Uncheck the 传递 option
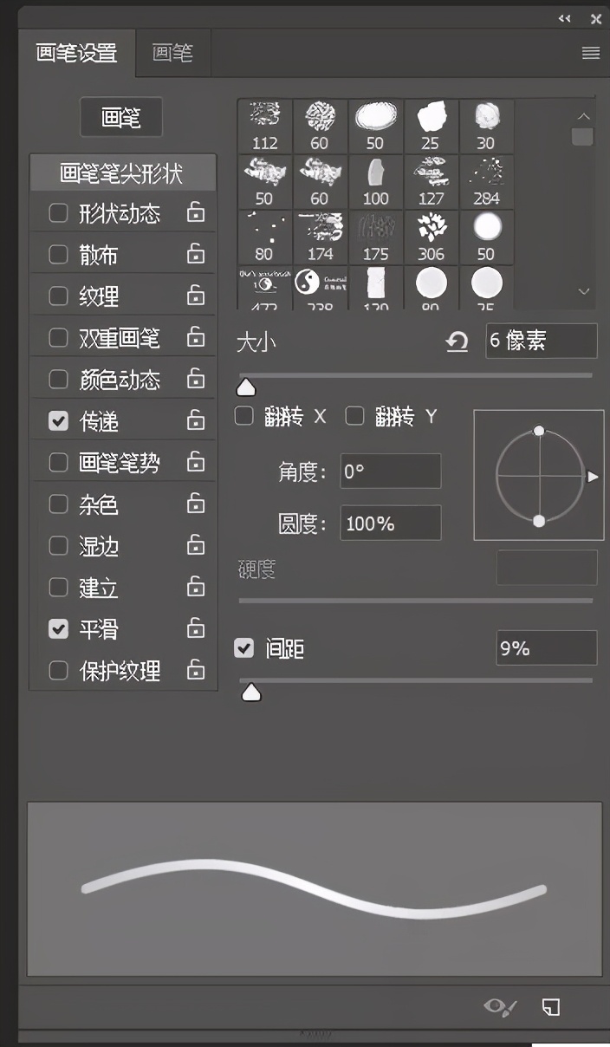Viewport: 610px width, 1047px height. (x=58, y=421)
